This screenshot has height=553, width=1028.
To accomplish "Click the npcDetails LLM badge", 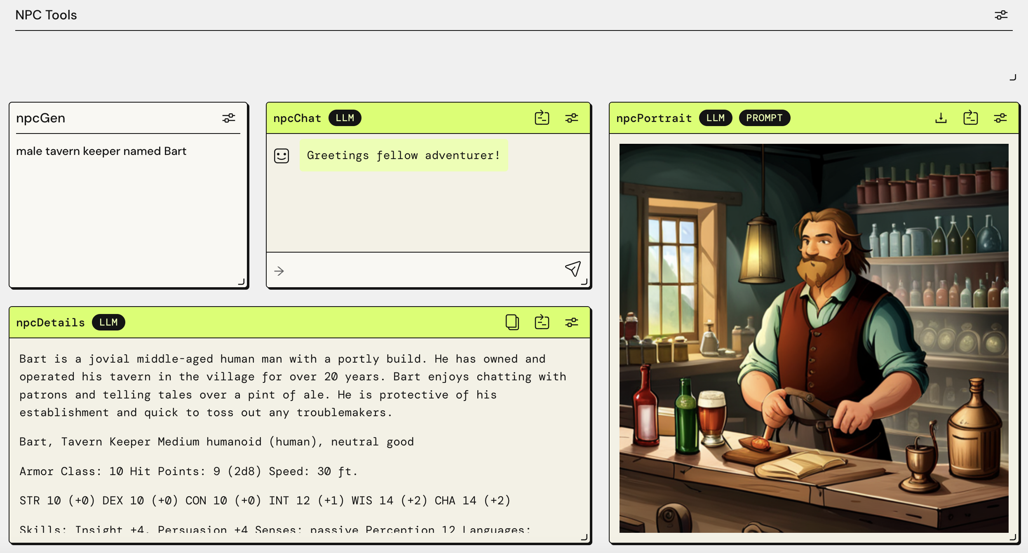I will (108, 322).
